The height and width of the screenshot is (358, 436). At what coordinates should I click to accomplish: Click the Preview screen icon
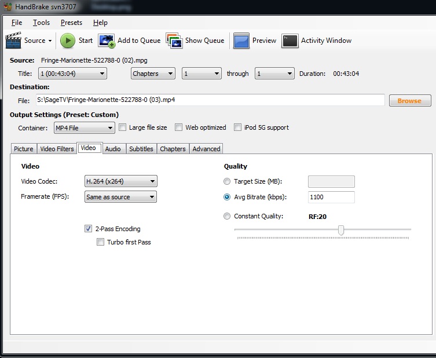point(241,41)
